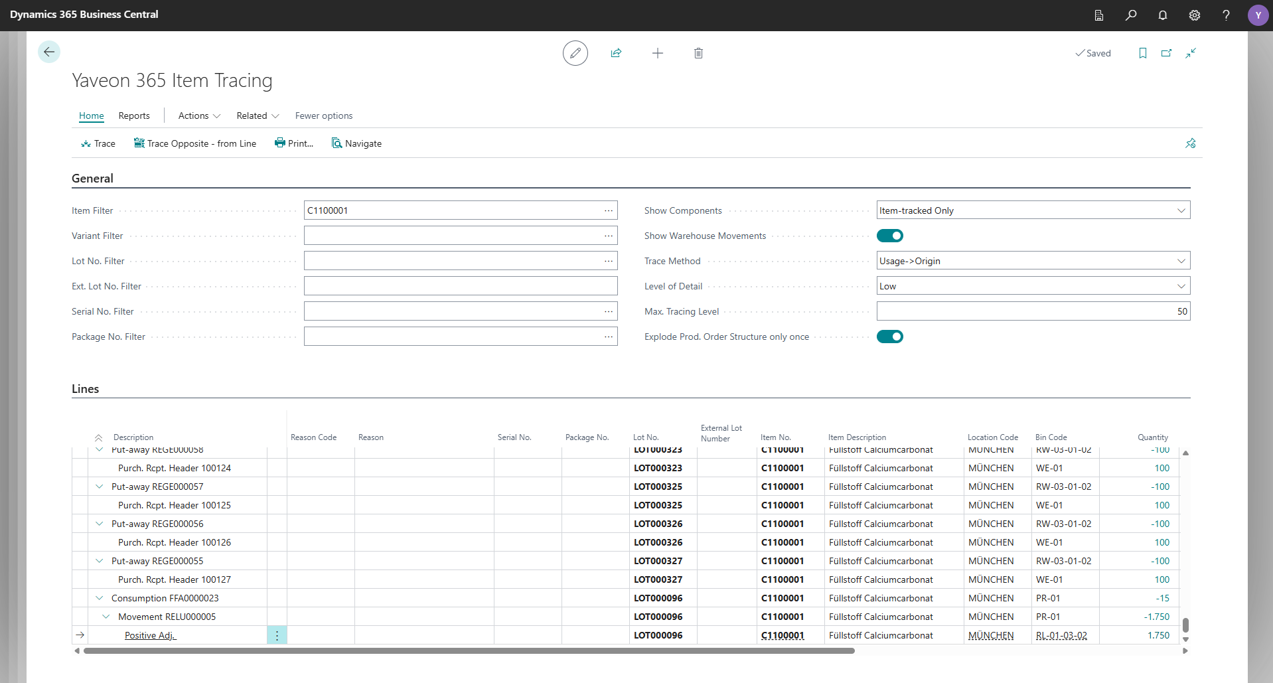1273x683 pixels.
Task: Create a new record with the plus icon
Action: coord(658,53)
